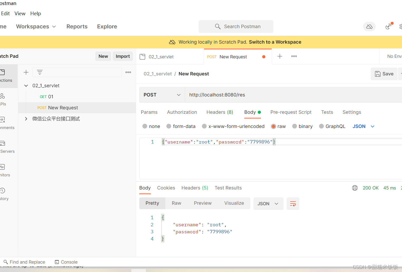Switch to the Headers (8) tab
This screenshot has width=402, height=272.
220,112
